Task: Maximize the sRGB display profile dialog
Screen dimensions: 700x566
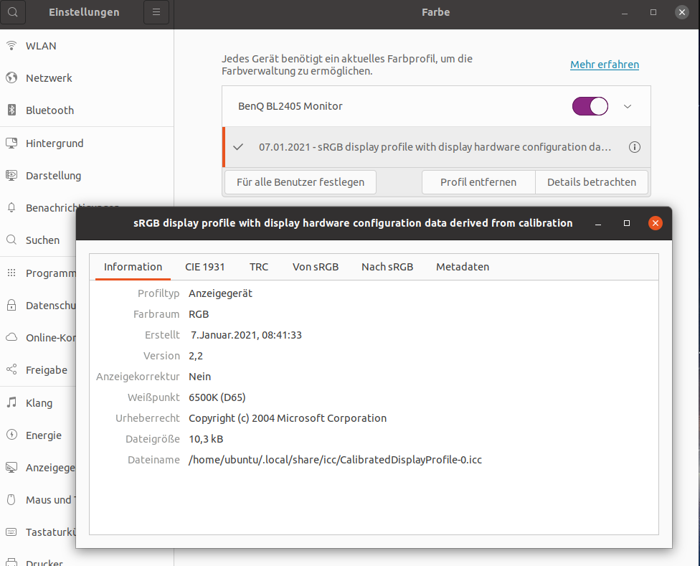Action: click(627, 223)
